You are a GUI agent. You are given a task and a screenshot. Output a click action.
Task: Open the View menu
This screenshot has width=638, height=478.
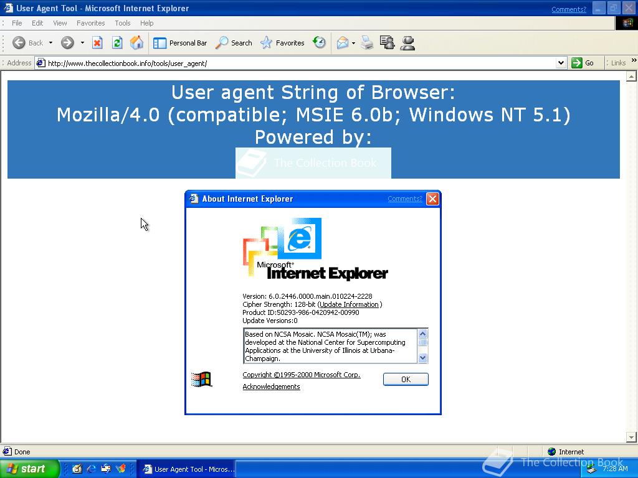[x=60, y=23]
